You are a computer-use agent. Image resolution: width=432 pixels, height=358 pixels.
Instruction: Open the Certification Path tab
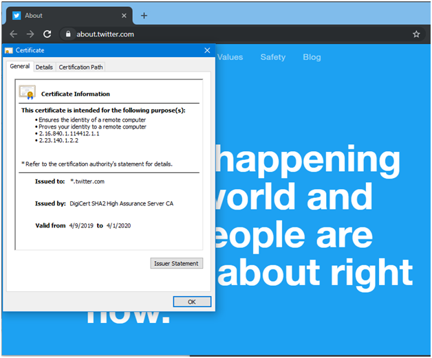click(80, 67)
